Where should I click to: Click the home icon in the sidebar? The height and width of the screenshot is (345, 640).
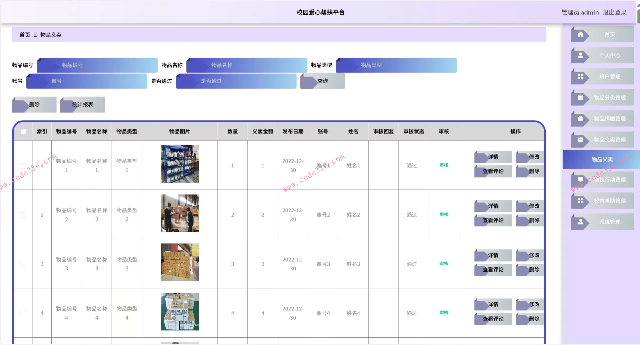[580, 34]
